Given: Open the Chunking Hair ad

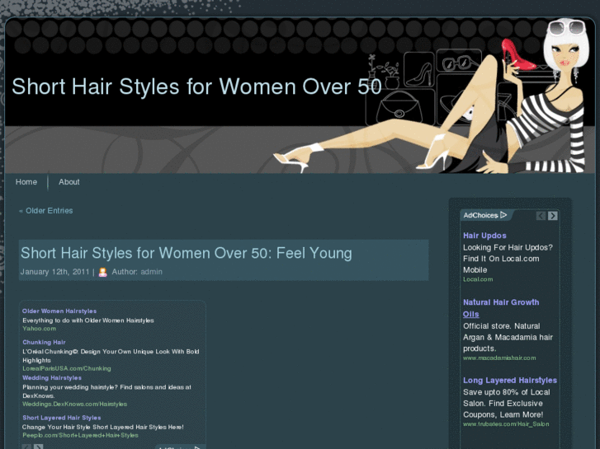Looking at the screenshot, I should (44, 343).
